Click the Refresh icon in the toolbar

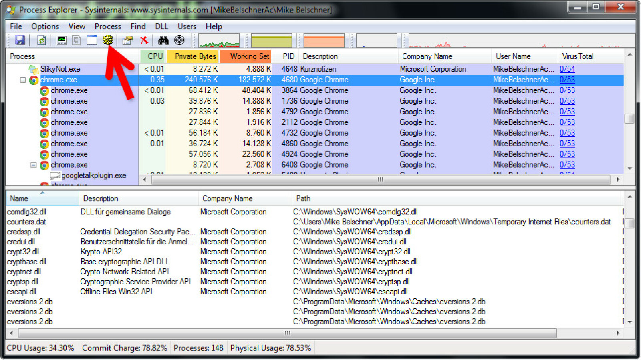[41, 40]
